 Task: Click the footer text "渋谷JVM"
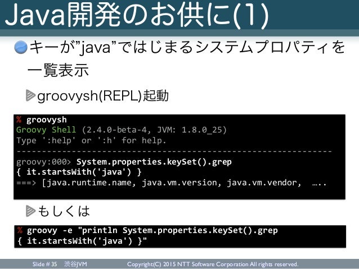tap(75, 264)
